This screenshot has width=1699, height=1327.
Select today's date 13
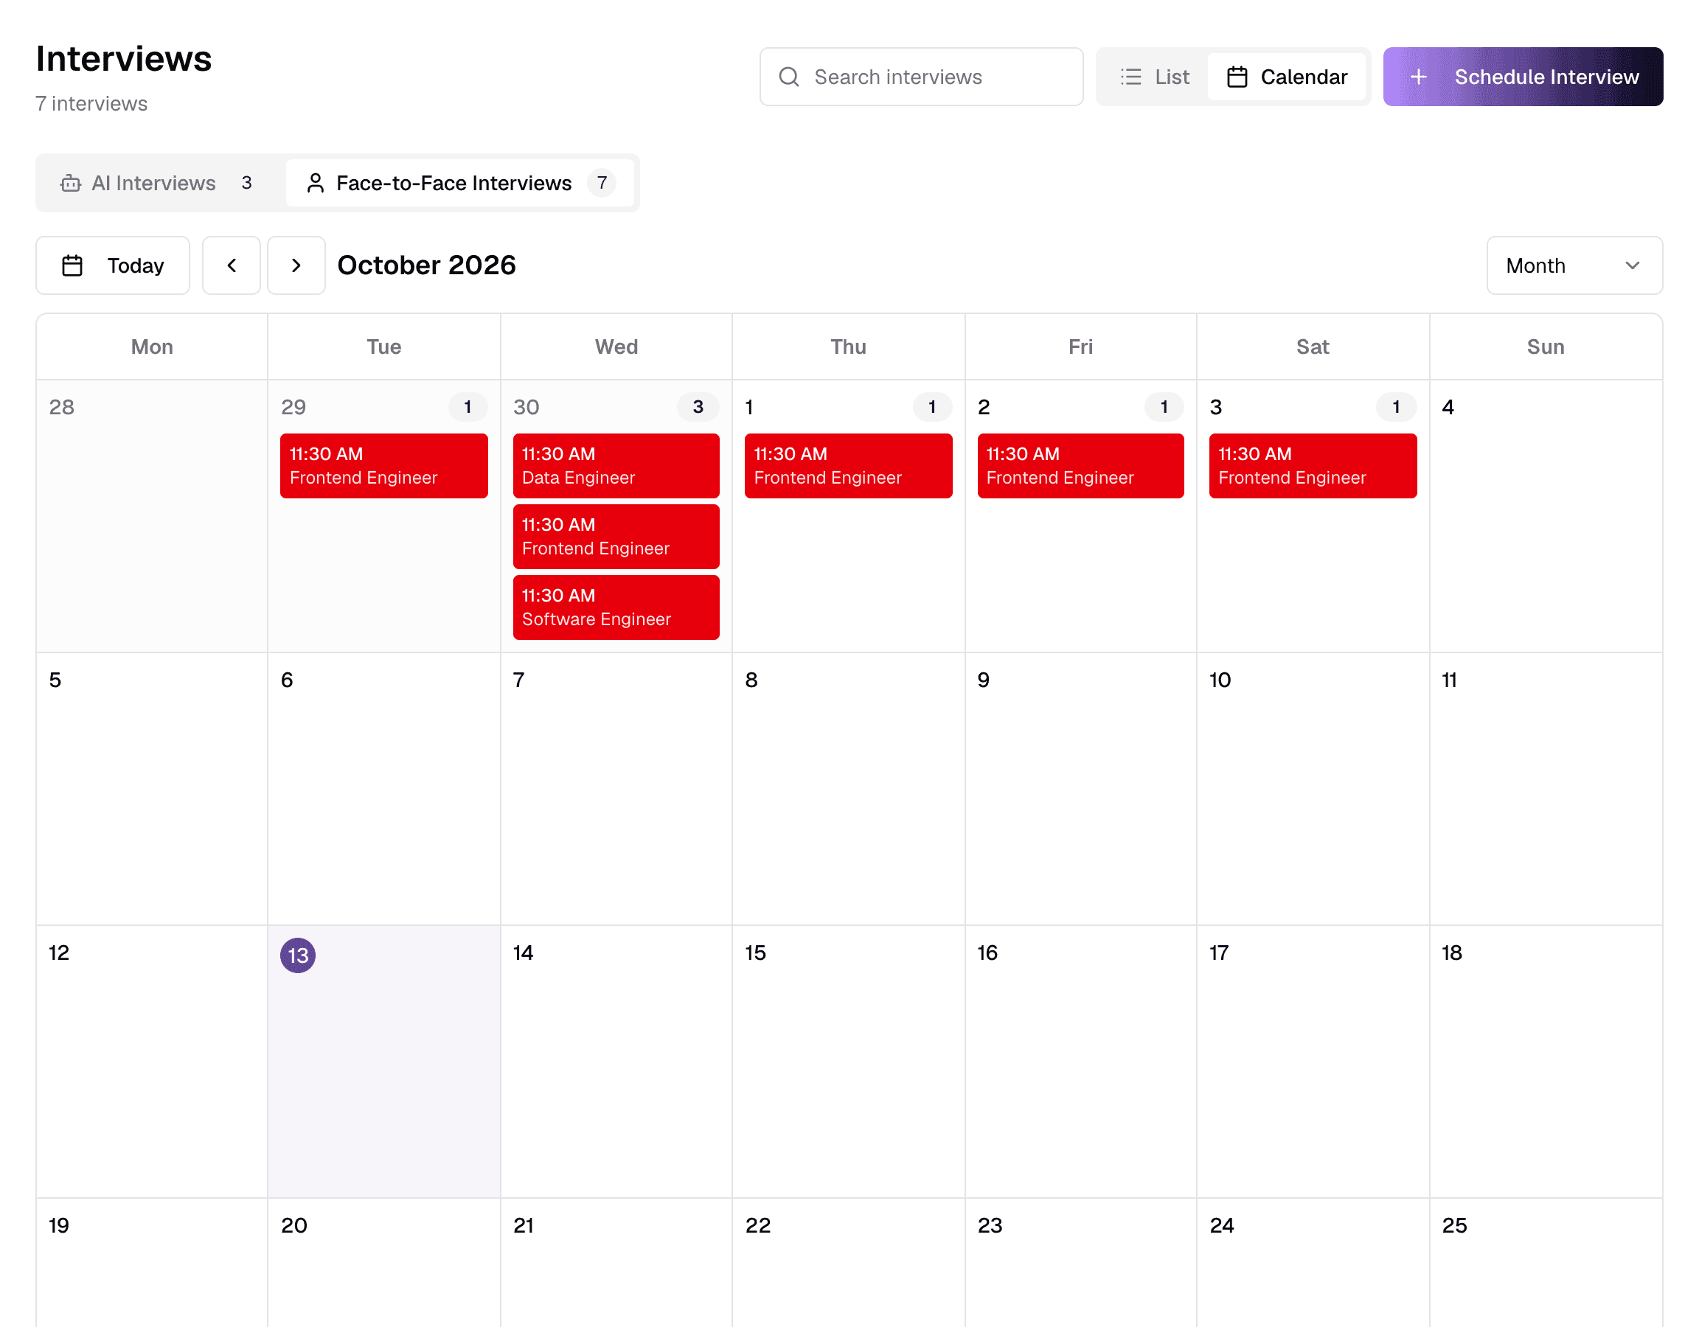click(297, 955)
